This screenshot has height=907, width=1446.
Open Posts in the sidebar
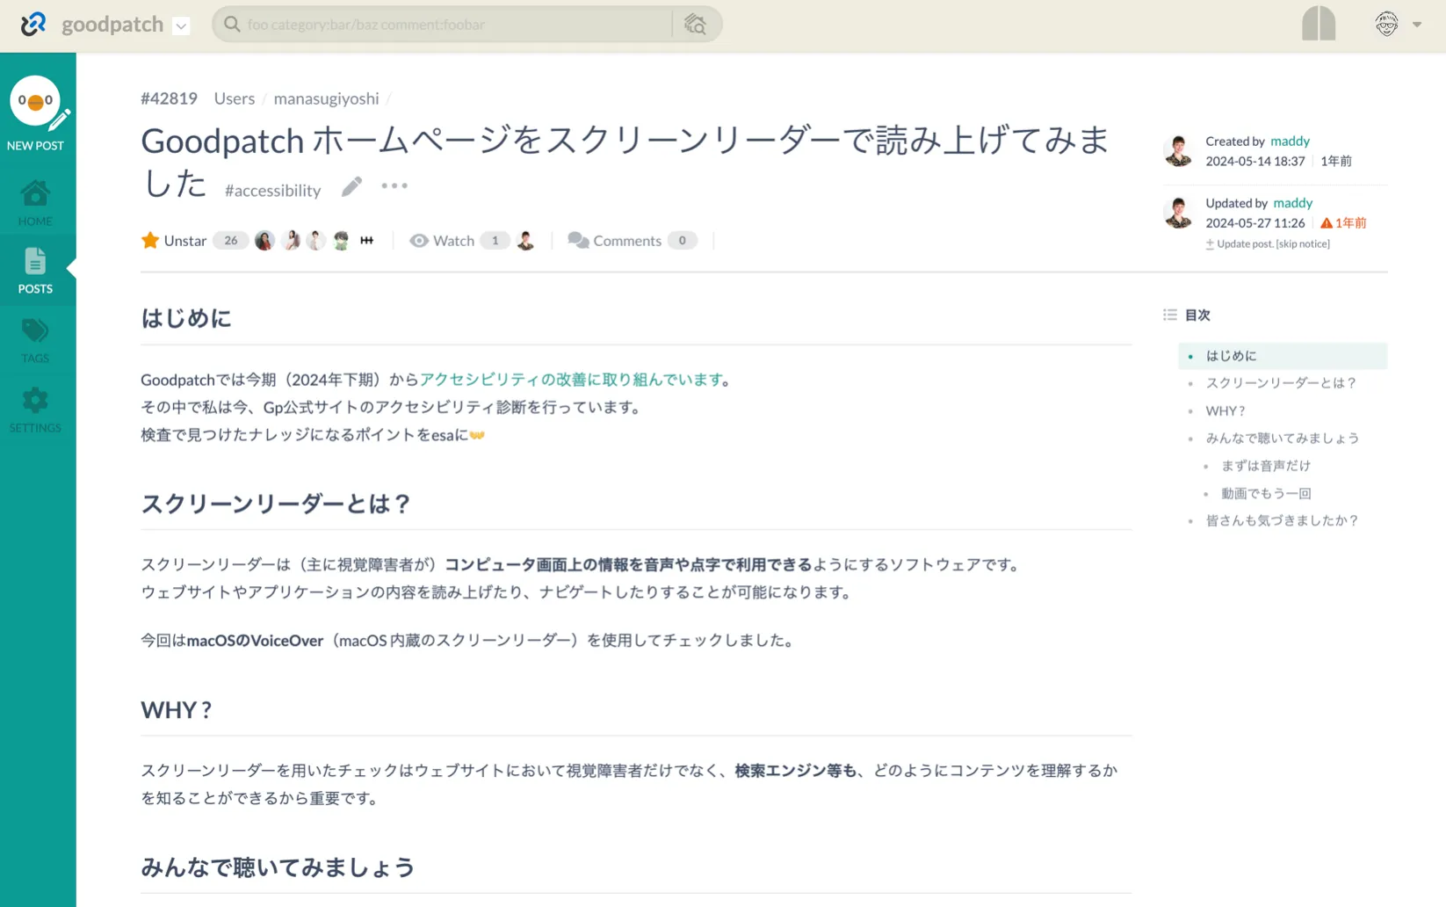coord(35,271)
